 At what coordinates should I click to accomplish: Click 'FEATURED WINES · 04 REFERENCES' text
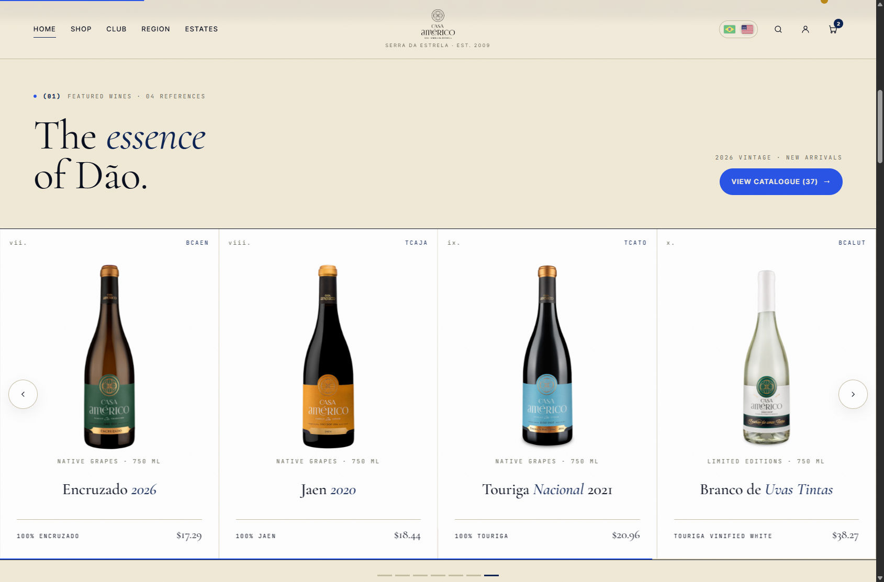click(x=136, y=96)
